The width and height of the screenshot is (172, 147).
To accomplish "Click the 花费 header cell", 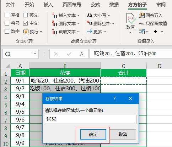I will tap(65, 73).
